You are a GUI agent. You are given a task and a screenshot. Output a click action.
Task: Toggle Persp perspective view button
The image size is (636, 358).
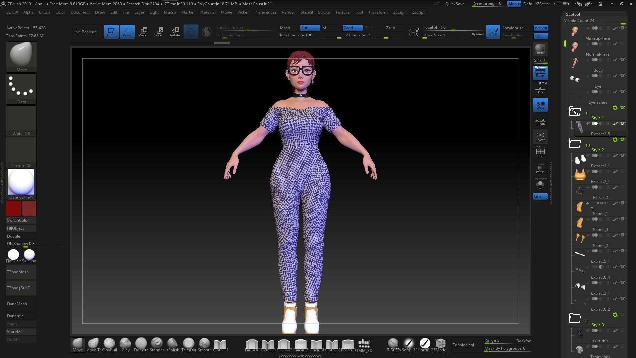click(540, 73)
